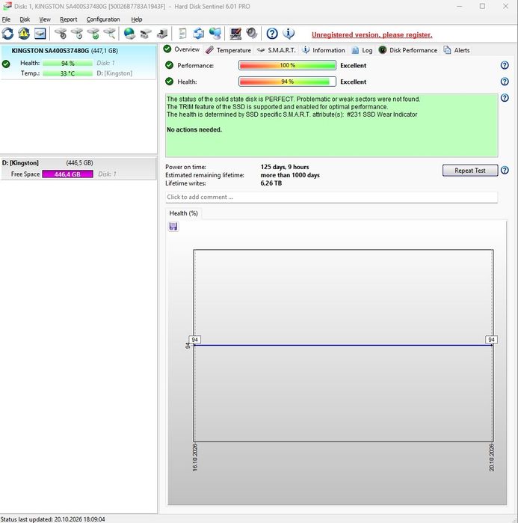The width and height of the screenshot is (518, 523).
Task: Click the speaker toolbar icon
Action: tap(252, 34)
